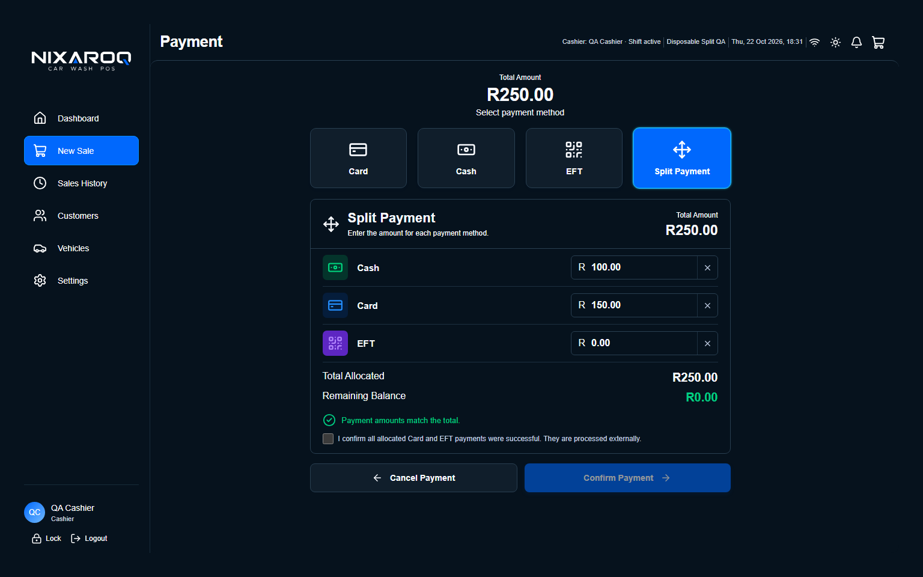The height and width of the screenshot is (577, 923).
Task: Select the EFT payment method
Action: tap(574, 158)
